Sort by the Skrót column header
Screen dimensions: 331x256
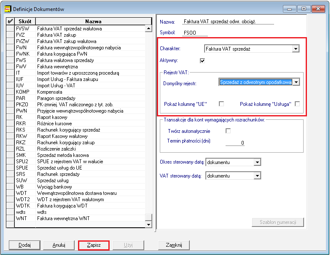[25, 22]
